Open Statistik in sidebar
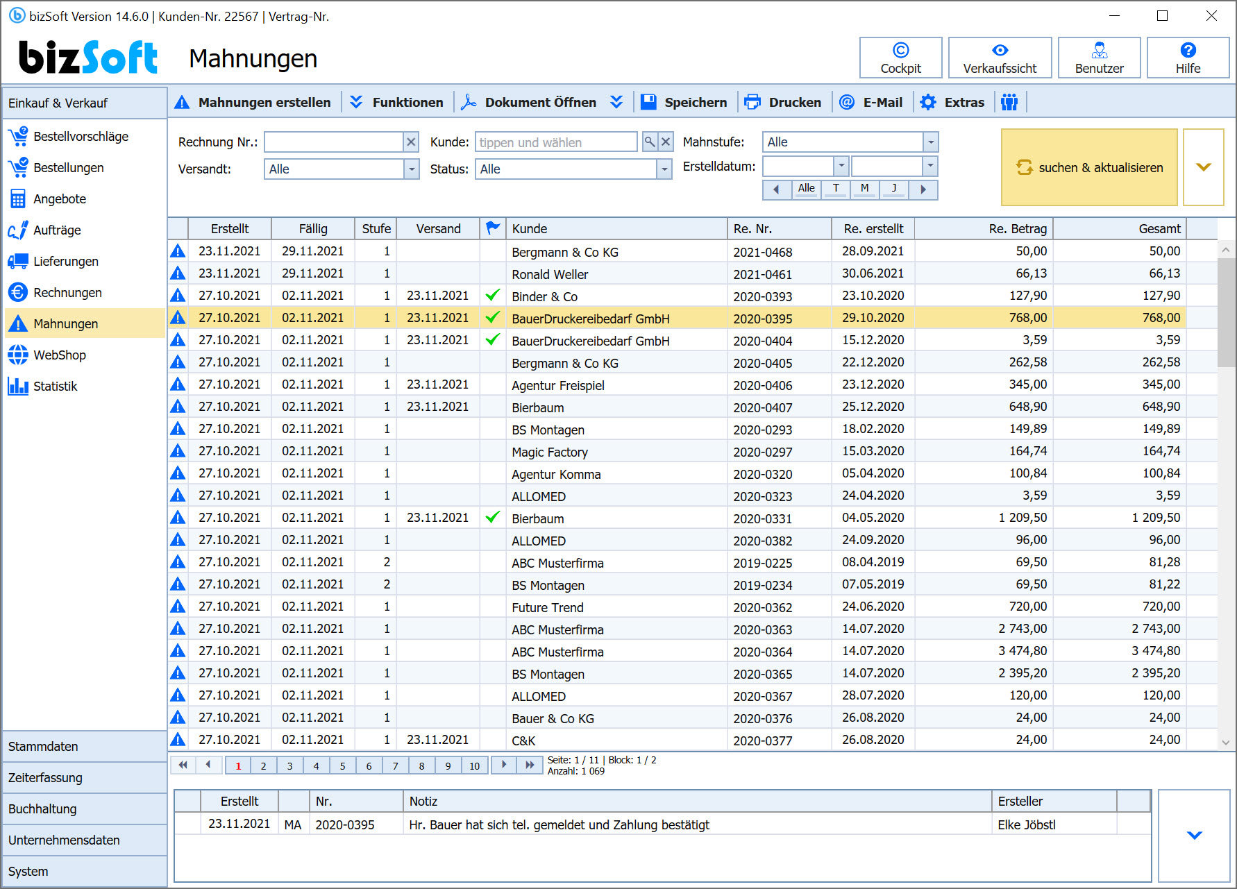This screenshot has height=889, width=1237. [83, 386]
